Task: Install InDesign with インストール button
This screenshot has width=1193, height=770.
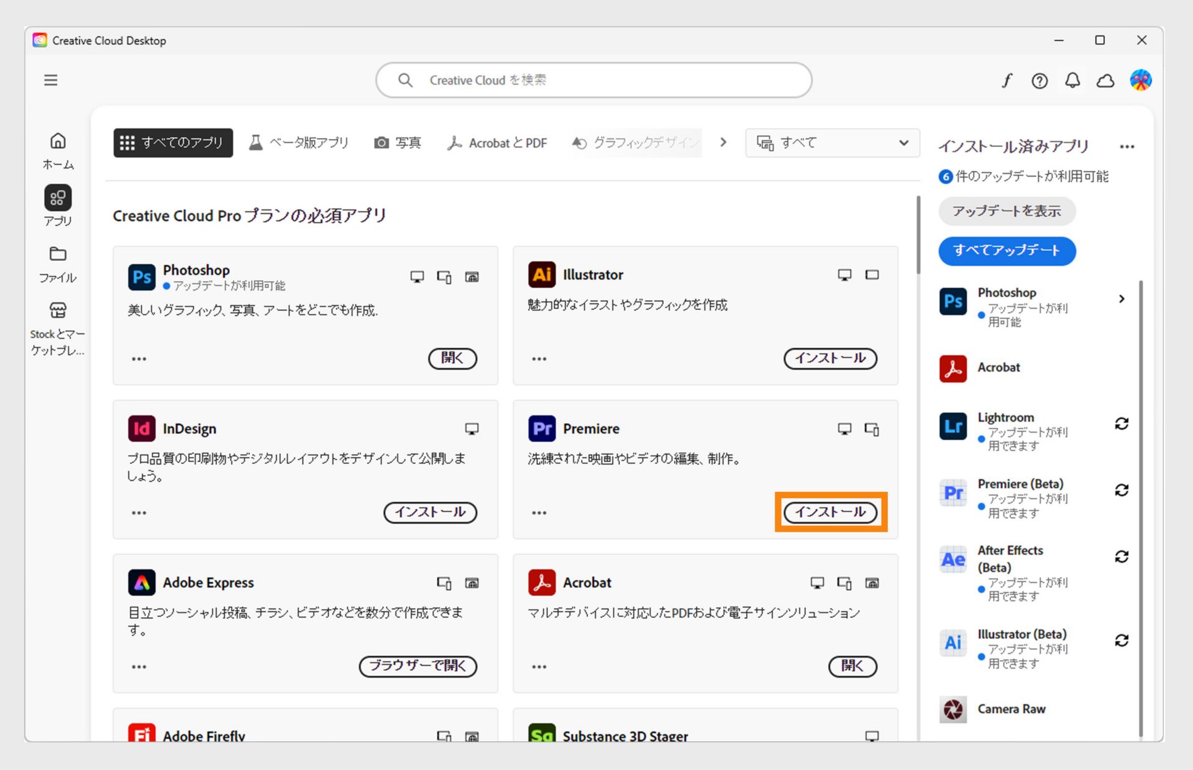Action: (x=430, y=512)
